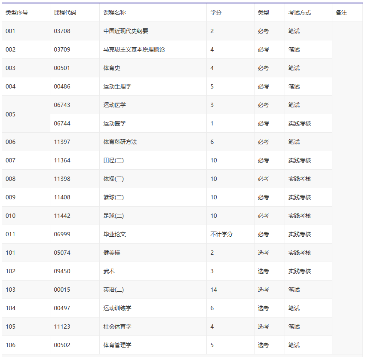
Task: Select the 体育管理学 course cell
Action: [117, 345]
